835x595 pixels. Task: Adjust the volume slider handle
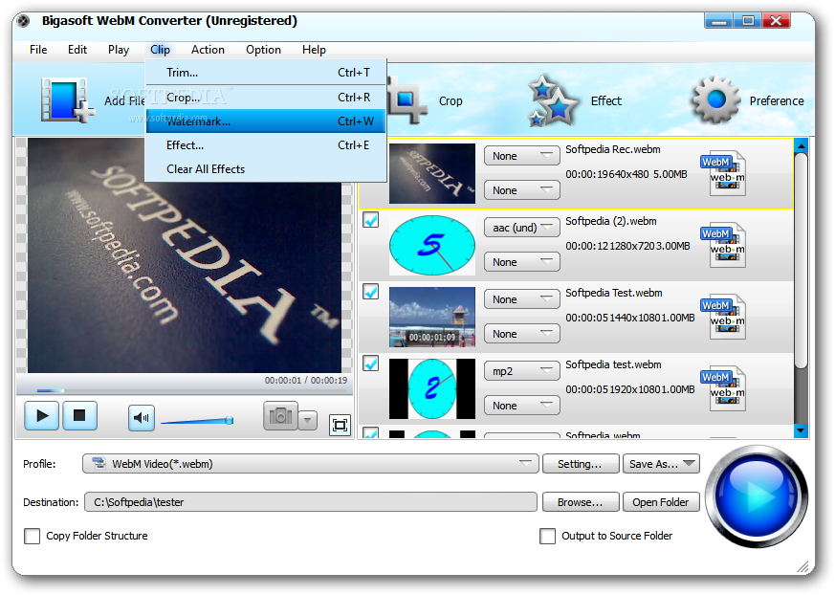tap(230, 420)
